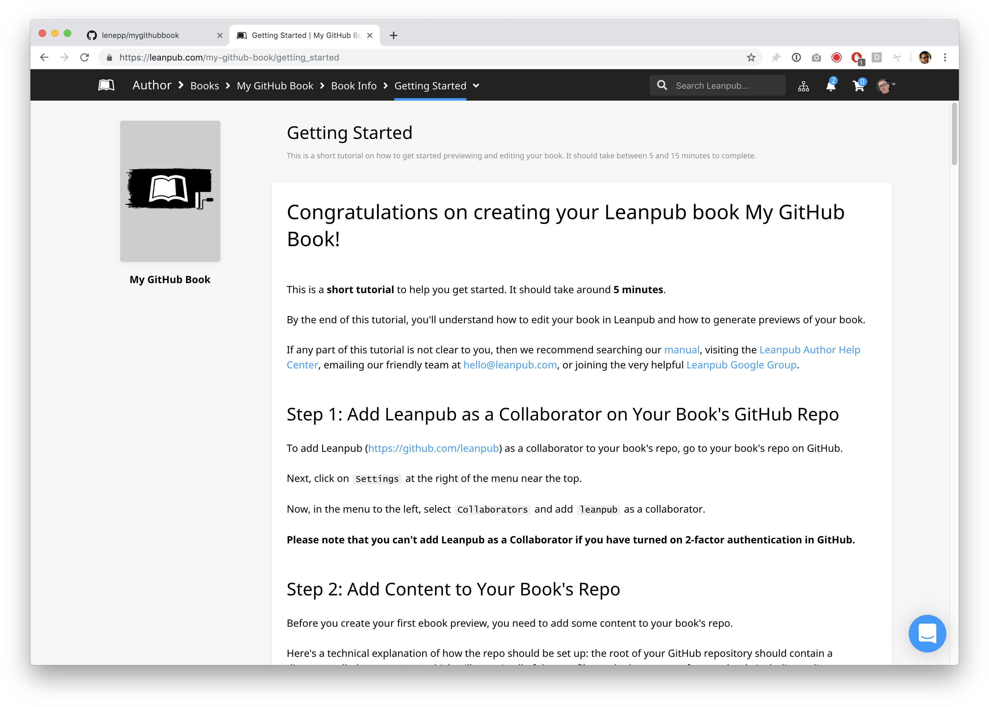Go to Book Info in breadcrumb

(x=354, y=86)
